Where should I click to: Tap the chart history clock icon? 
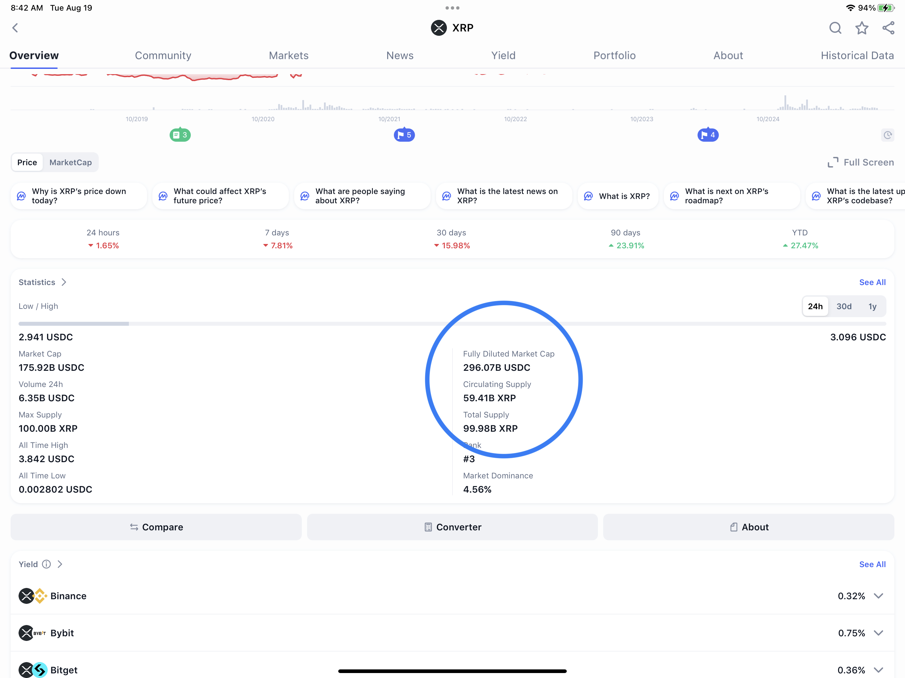coord(887,135)
